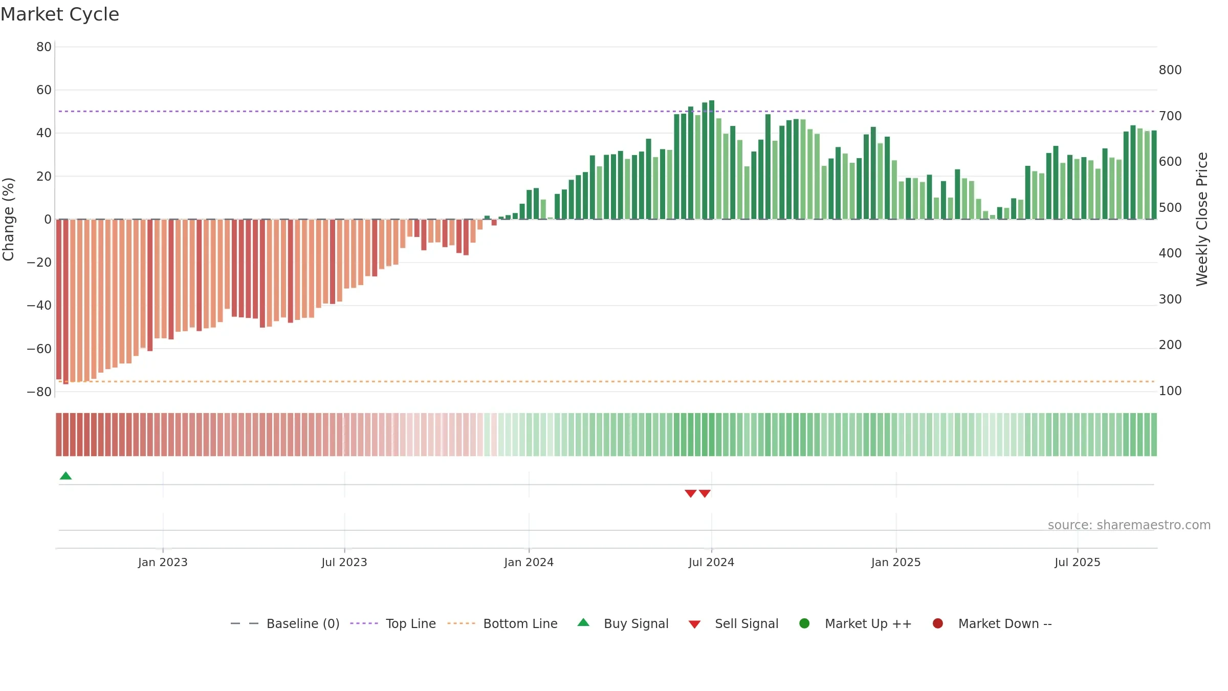The image size is (1228, 691).
Task: Click the Jan 2025 x-axis label
Action: tap(896, 562)
